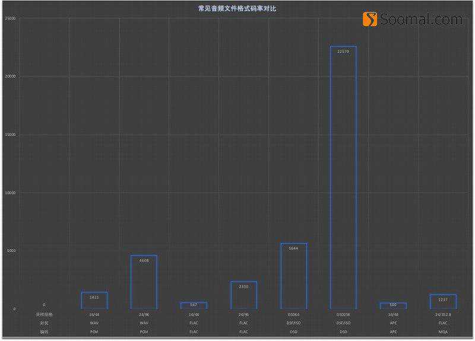Click the WAV label below the 4608 bar
Viewport: 475px width, 341px height.
(144, 323)
